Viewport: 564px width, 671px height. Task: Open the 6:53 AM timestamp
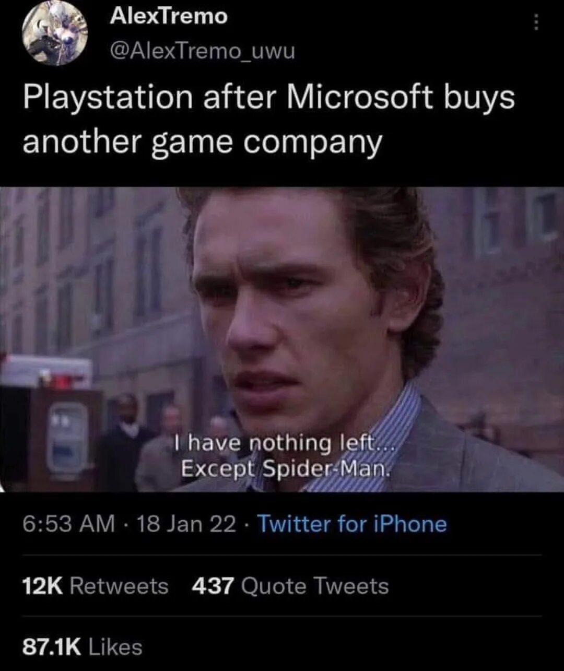point(68,524)
